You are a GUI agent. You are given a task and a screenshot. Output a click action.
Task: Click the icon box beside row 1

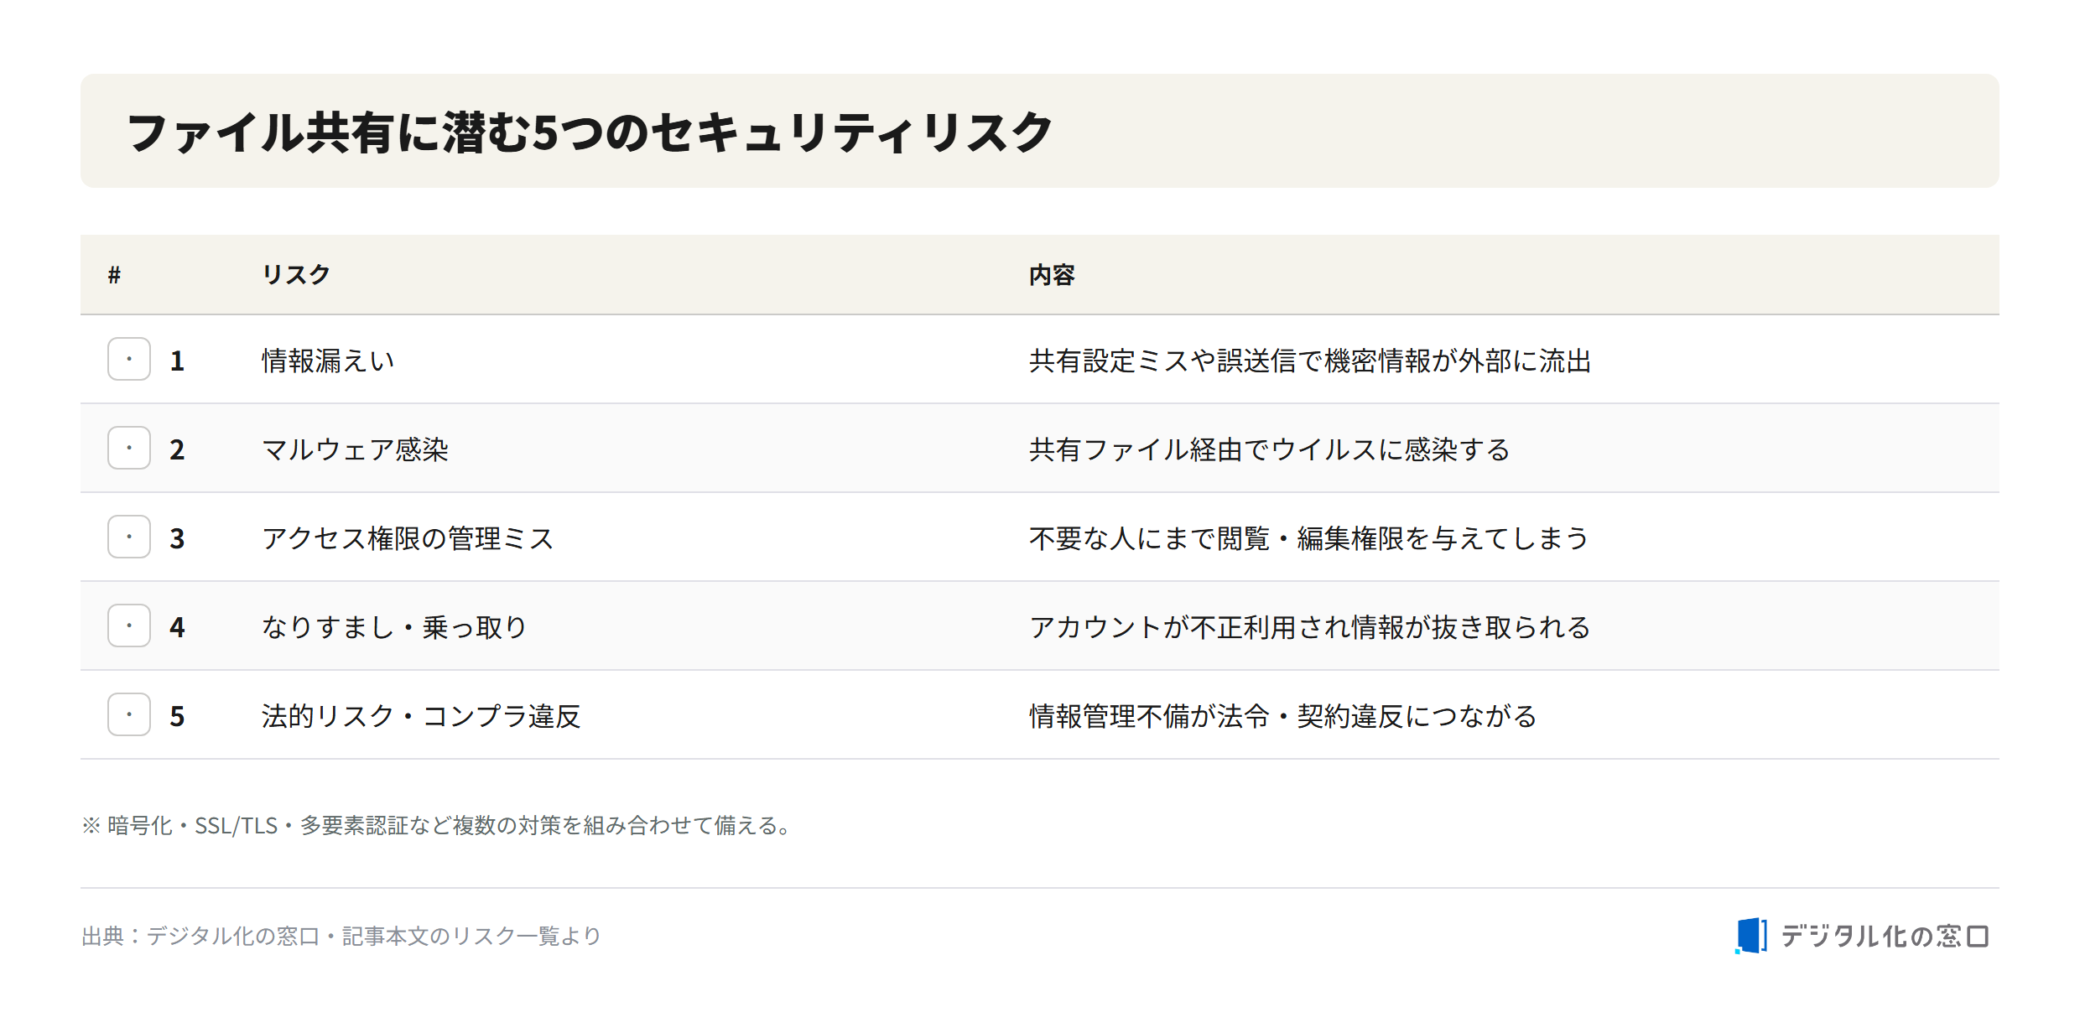point(129,359)
